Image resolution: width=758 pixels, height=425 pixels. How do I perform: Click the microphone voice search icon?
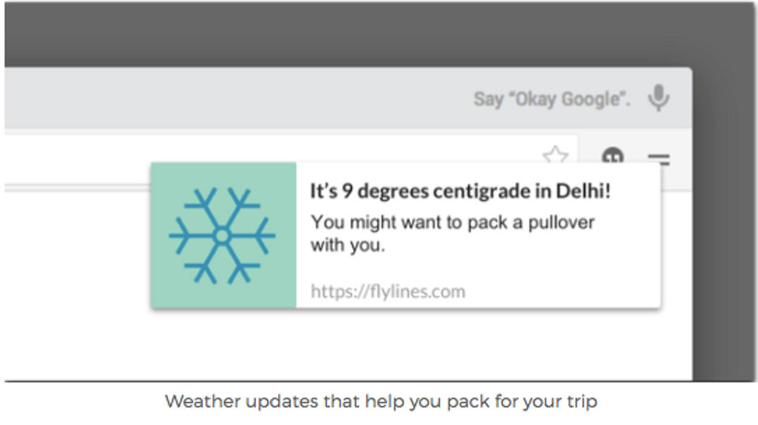659,98
